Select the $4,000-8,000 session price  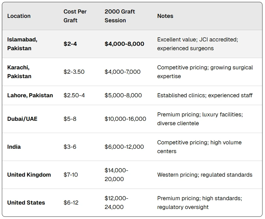[124, 44]
